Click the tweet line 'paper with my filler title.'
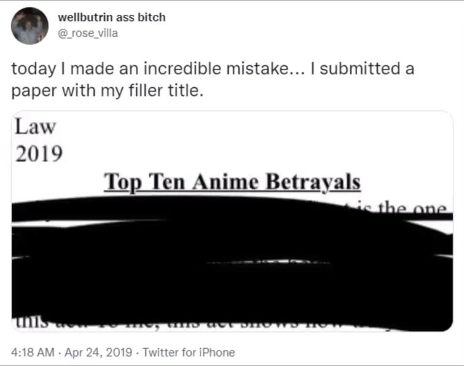464x366 pixels. (x=108, y=90)
